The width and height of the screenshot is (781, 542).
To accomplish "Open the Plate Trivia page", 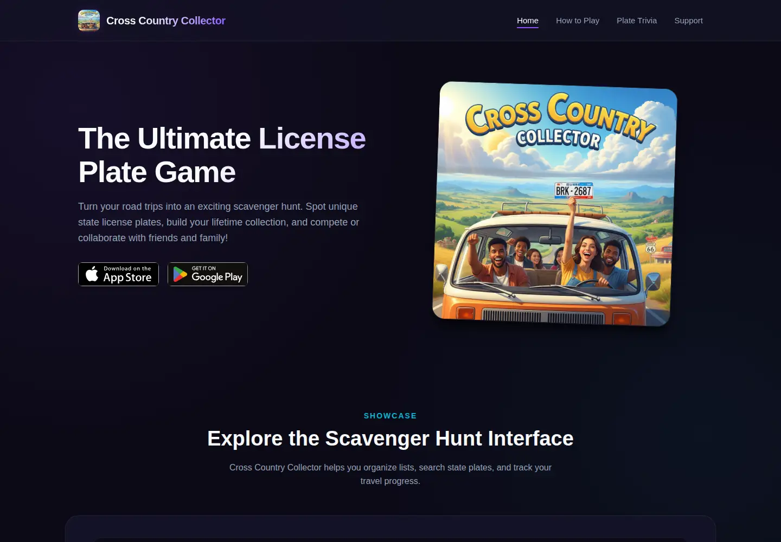I will pos(637,21).
